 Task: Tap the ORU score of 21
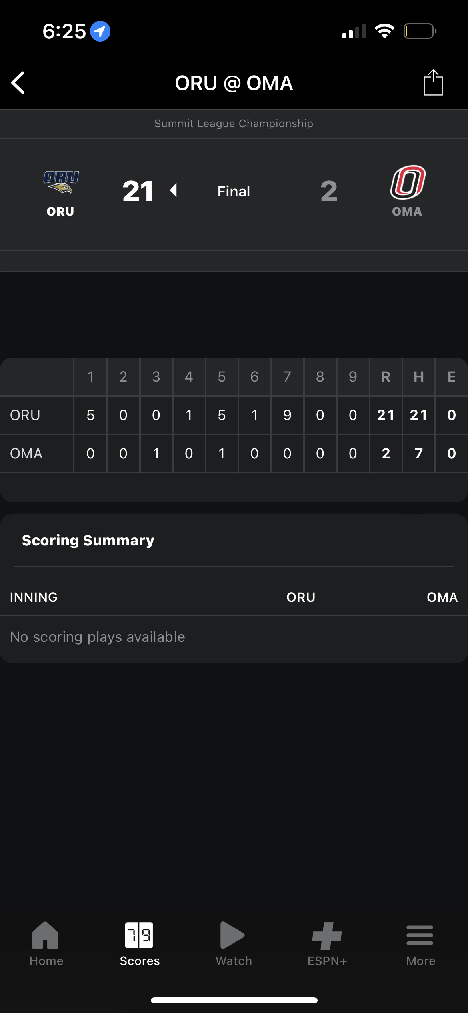click(x=138, y=191)
